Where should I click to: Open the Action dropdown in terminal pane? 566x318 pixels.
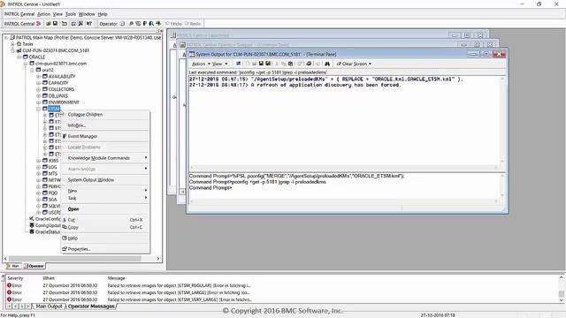point(201,64)
